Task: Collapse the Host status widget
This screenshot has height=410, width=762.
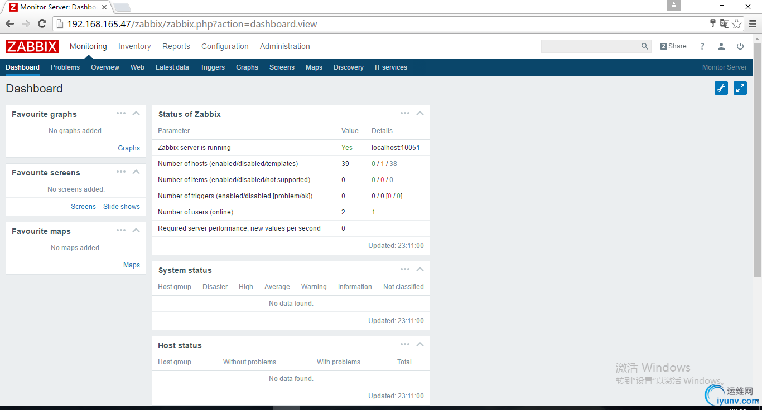Action: [x=420, y=344]
